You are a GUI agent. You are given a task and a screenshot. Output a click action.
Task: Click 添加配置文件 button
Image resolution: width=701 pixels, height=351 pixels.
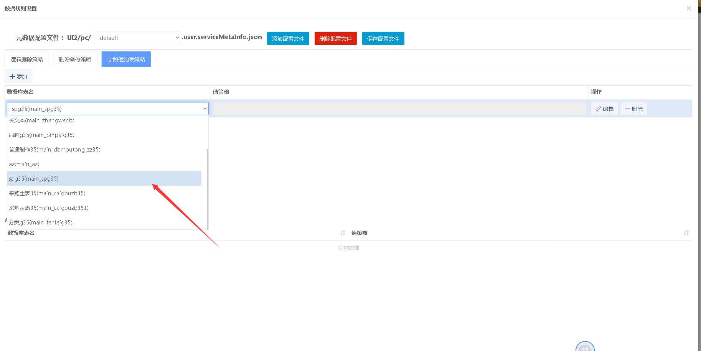288,38
